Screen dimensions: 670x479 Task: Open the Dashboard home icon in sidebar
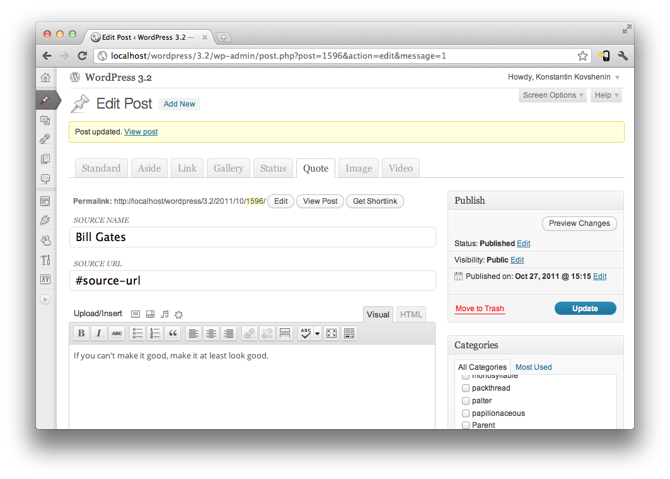(x=45, y=78)
